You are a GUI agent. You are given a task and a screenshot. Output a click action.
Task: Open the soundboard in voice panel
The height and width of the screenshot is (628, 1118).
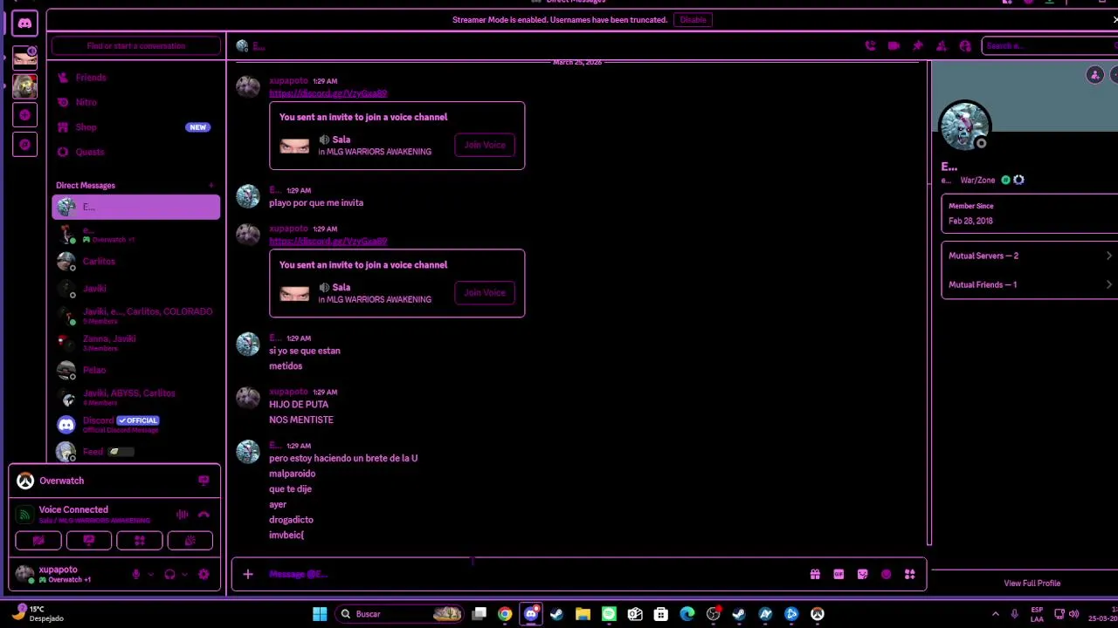click(190, 541)
